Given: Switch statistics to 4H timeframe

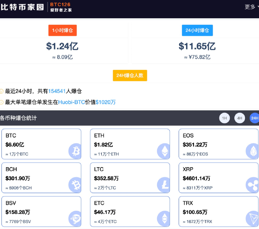Looking at the screenshot, I should (240, 118).
